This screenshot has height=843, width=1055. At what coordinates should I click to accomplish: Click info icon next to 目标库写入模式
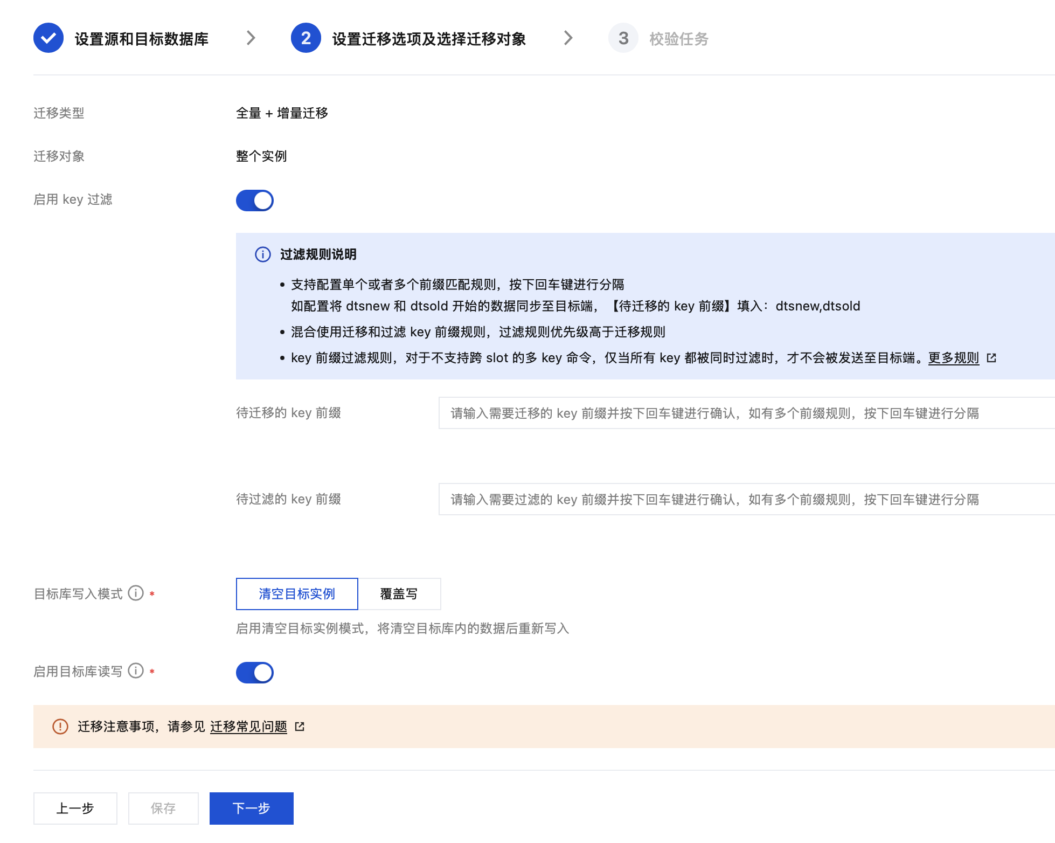tap(136, 593)
